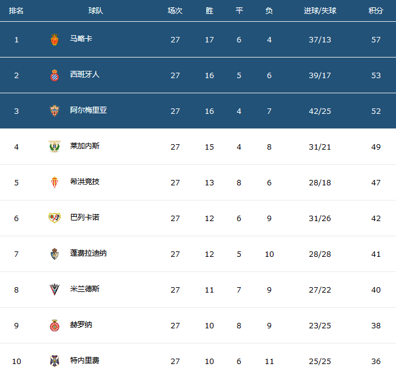Image resolution: width=396 pixels, height=378 pixels.
Task: Click the 蓬费拉迪纳 team crest icon
Action: [x=55, y=254]
